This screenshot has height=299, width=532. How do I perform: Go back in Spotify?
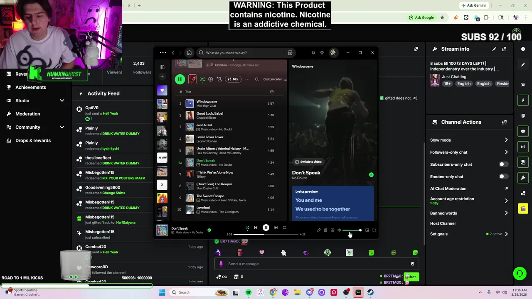coord(173,53)
